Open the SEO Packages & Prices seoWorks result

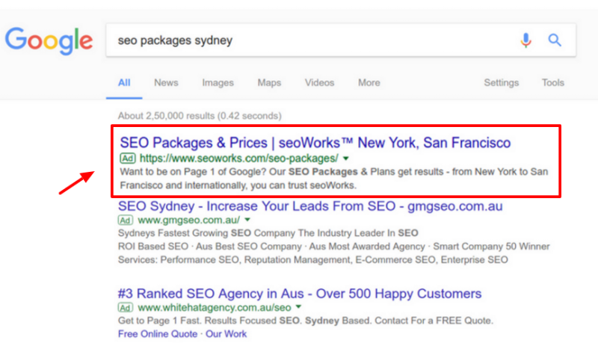click(315, 142)
